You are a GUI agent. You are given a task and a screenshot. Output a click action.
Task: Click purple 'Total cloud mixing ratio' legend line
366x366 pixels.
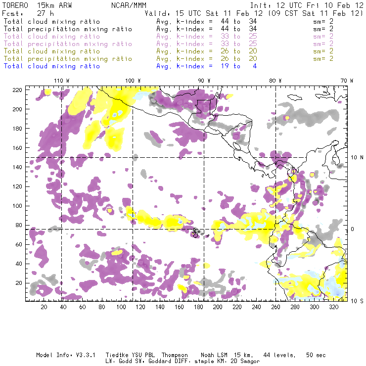[x=52, y=37]
